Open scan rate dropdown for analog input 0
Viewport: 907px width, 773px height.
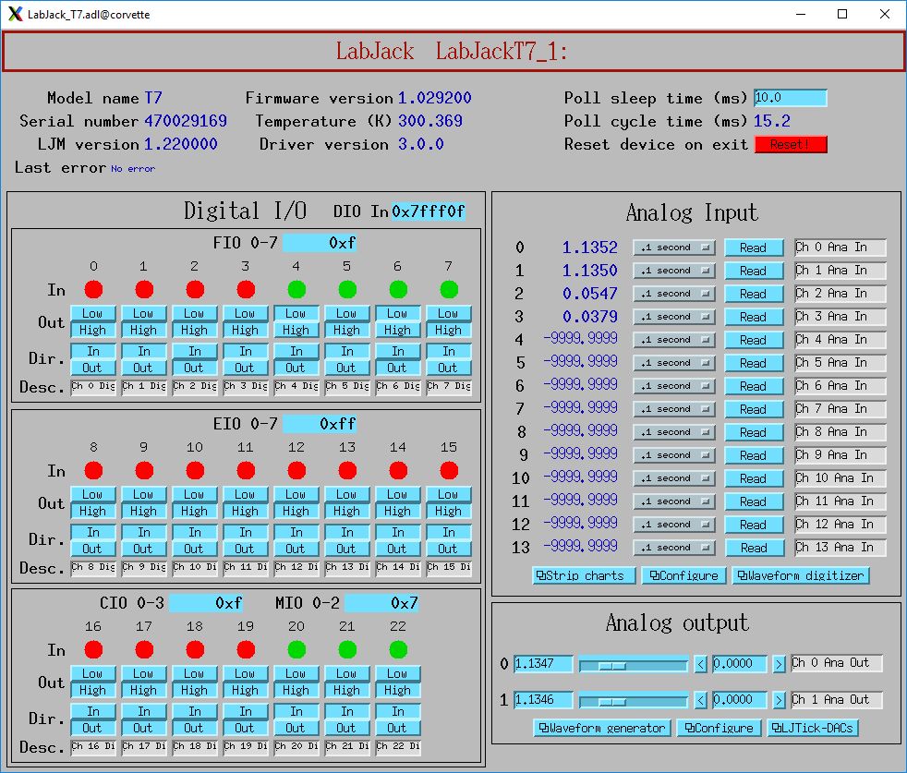click(674, 248)
